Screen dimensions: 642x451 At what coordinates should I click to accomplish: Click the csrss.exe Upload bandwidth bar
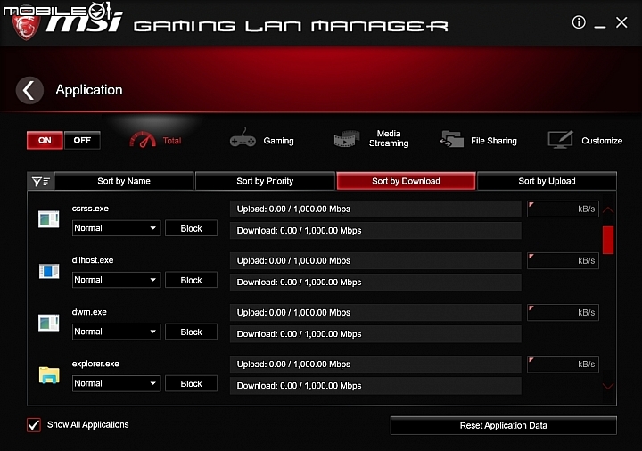click(375, 209)
